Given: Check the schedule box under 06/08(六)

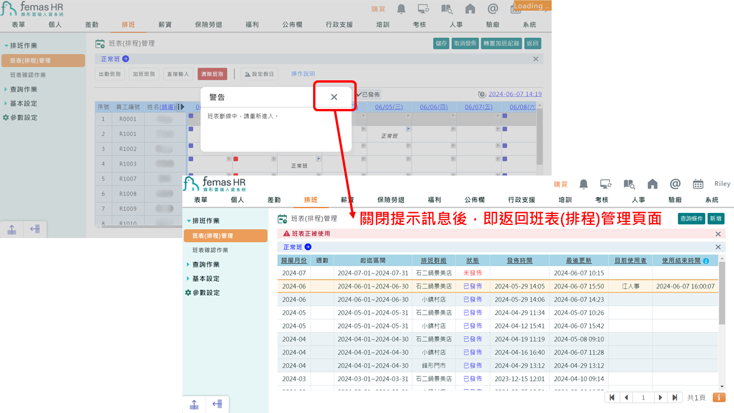Looking at the screenshot, I should coord(503,115).
